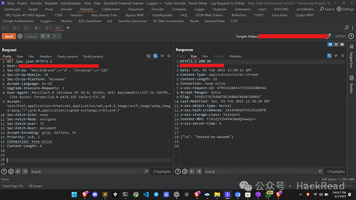Image resolution: width=356 pixels, height=200 pixels.
Task: Add a new Repeater tab
Action: point(68,28)
